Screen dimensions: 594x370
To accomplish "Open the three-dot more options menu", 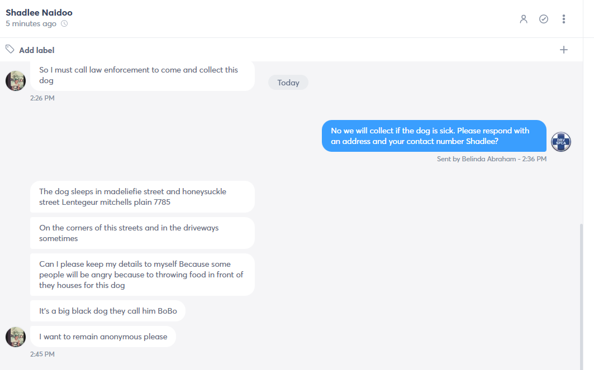I will (564, 19).
